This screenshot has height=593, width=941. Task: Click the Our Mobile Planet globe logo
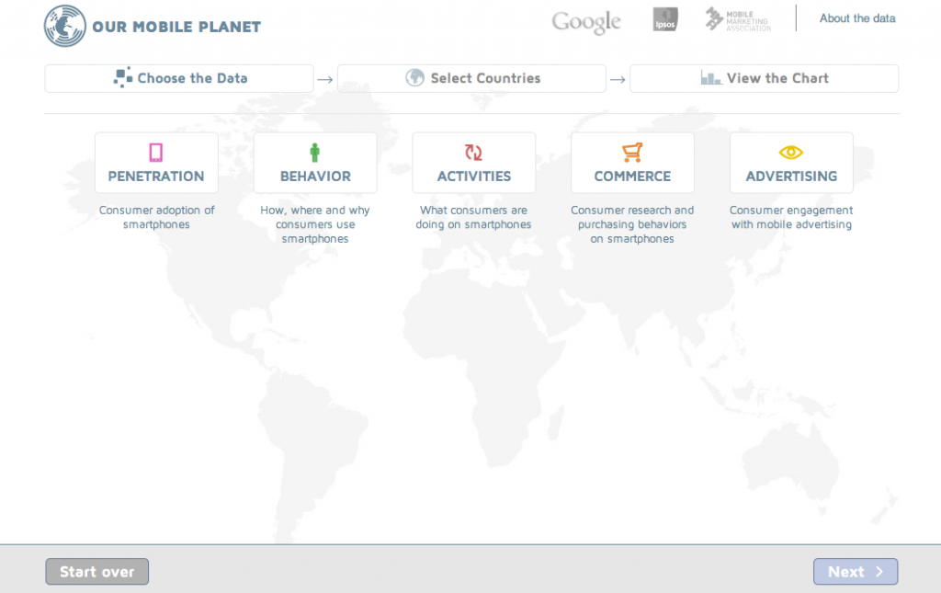point(63,26)
